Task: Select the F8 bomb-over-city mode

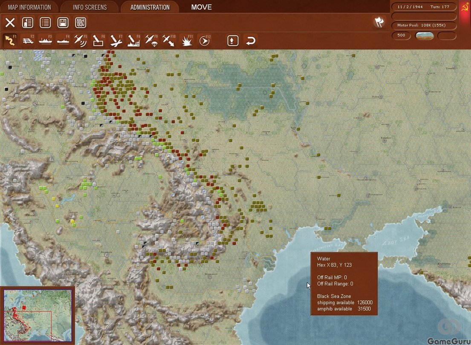Action: point(134,40)
